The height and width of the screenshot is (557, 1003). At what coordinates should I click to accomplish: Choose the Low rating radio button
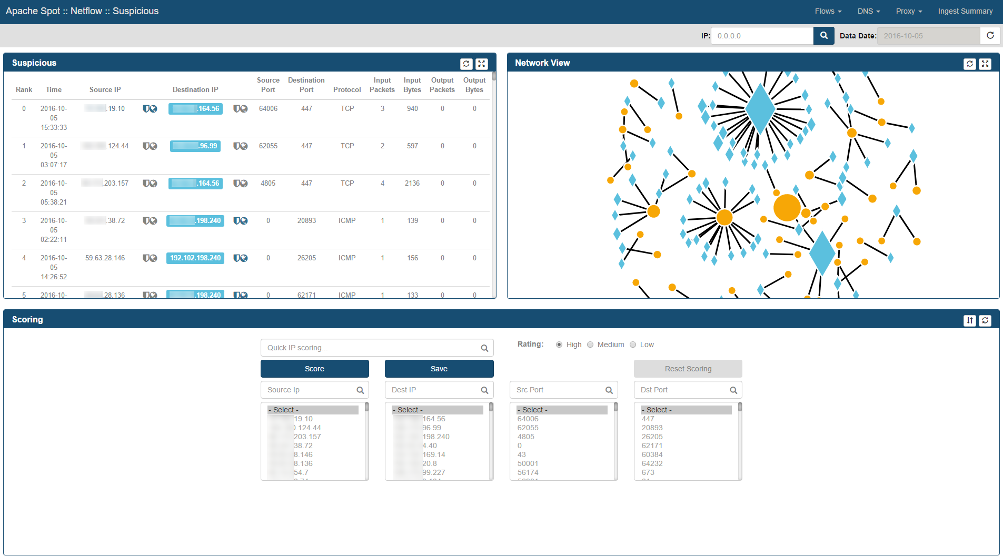coord(633,345)
